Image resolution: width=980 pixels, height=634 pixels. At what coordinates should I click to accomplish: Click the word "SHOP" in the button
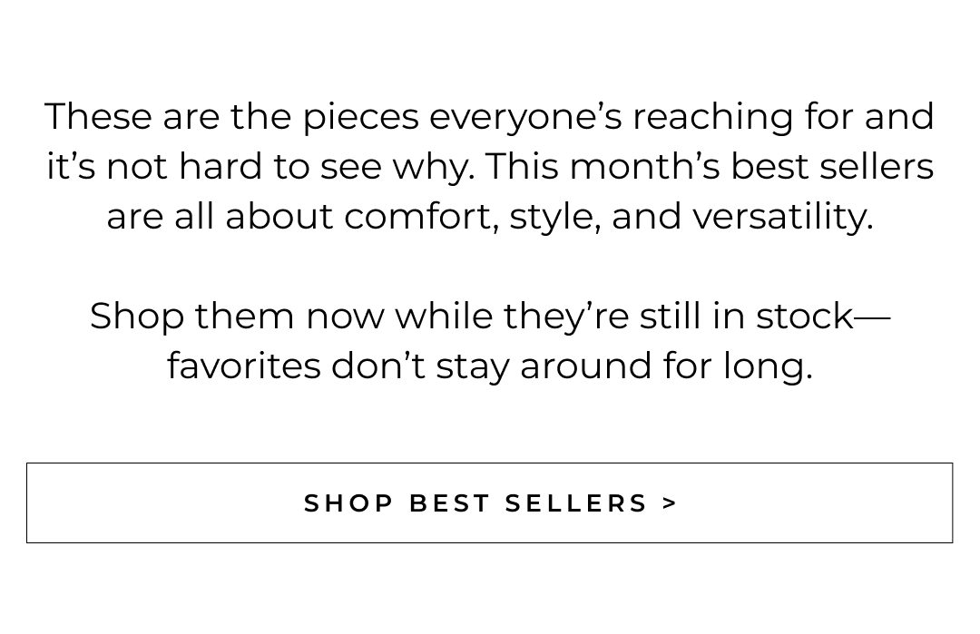(x=349, y=503)
